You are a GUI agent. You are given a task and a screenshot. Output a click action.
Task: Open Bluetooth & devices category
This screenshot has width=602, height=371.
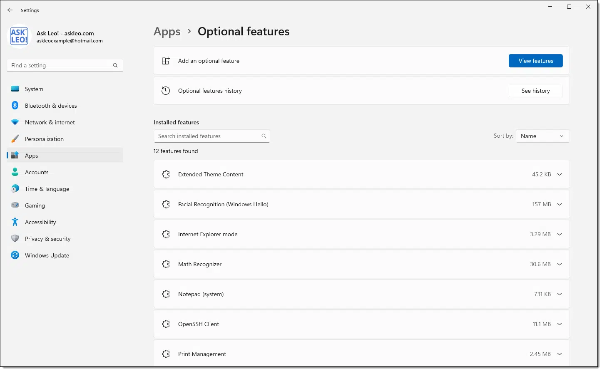(65, 106)
